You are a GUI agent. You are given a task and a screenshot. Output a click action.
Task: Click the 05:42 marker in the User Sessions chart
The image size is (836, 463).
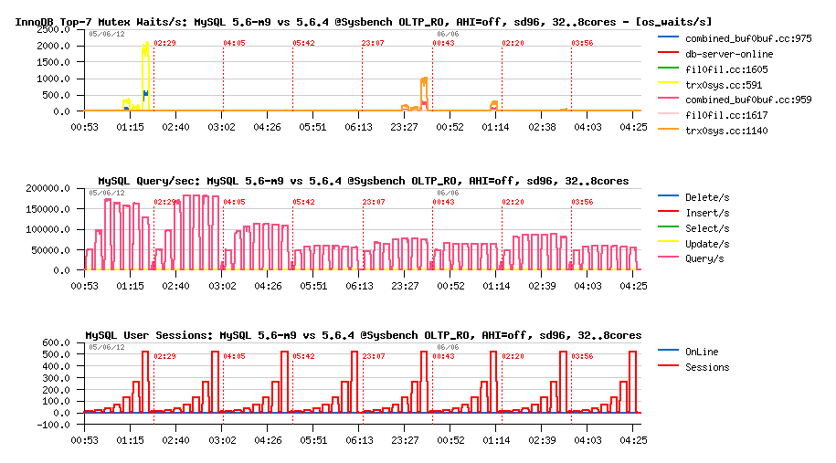[303, 356]
